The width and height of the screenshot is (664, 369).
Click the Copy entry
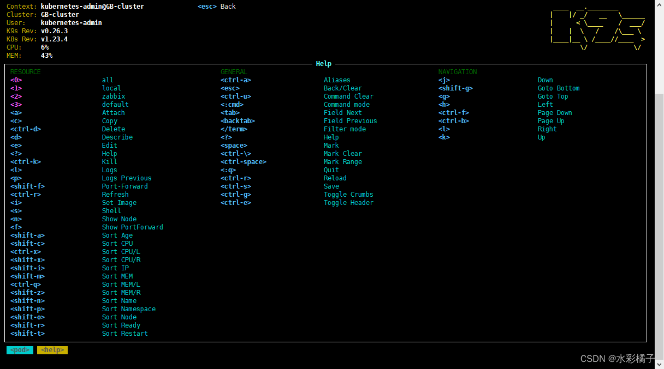[x=110, y=121]
